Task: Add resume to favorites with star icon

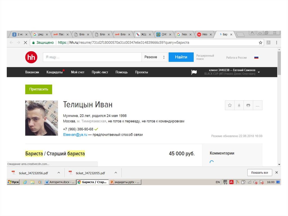Action: pos(230,105)
